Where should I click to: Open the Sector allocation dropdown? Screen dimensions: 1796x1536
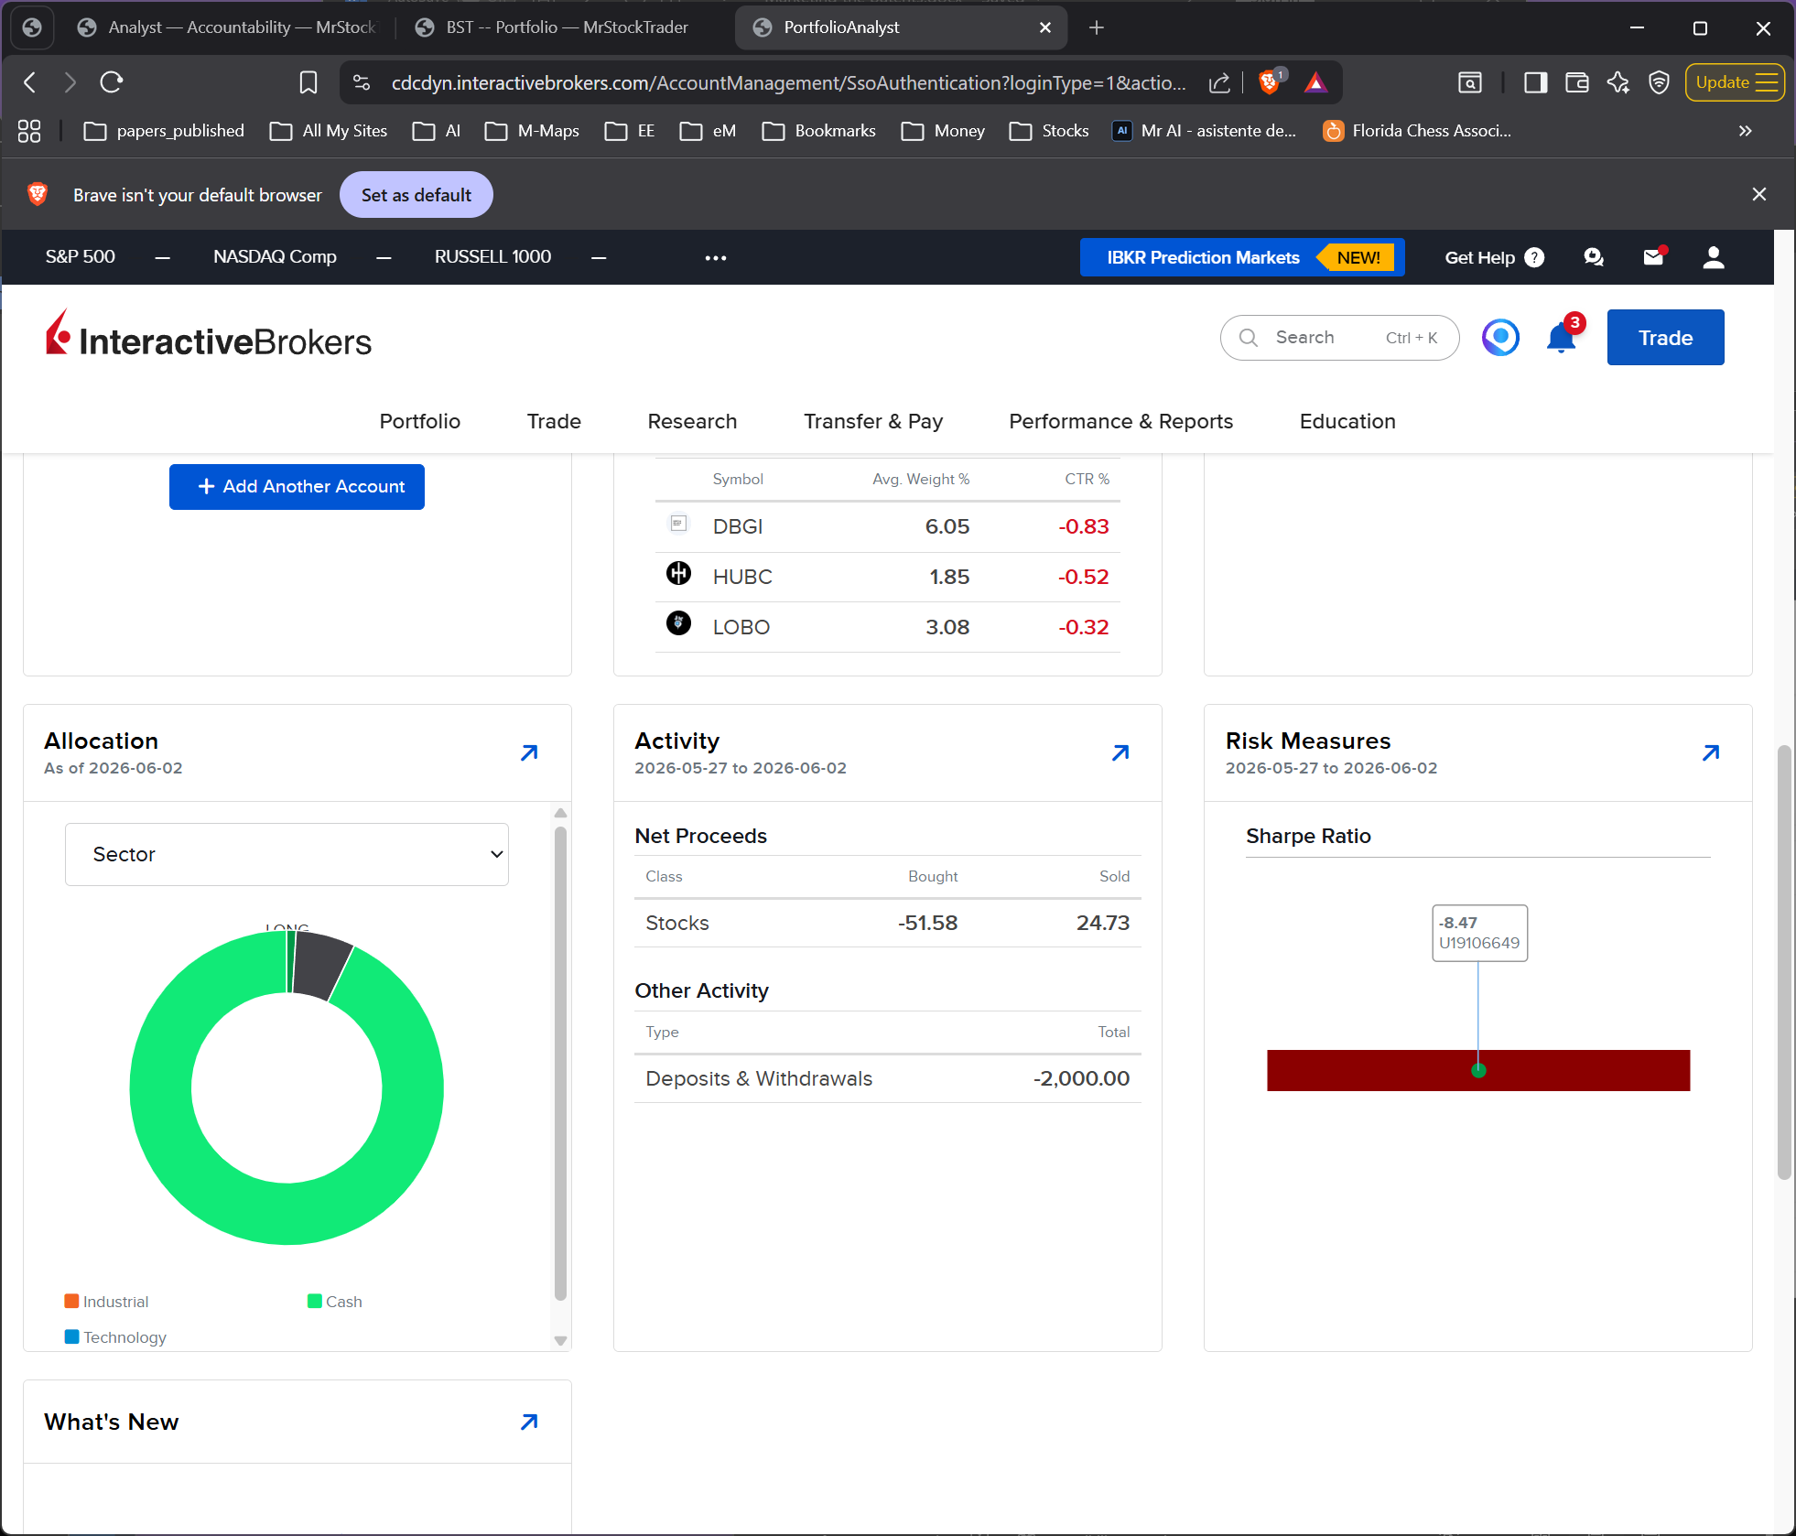287,854
